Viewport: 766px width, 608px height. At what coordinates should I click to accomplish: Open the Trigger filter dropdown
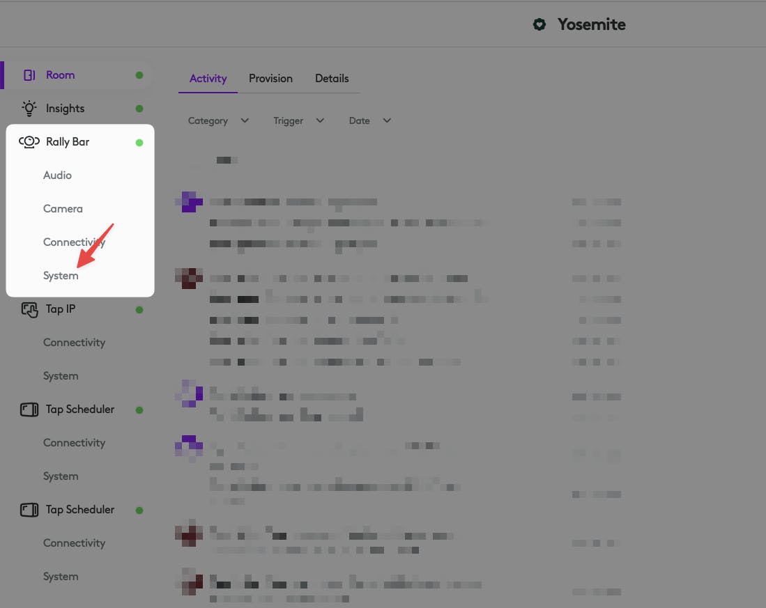(x=298, y=120)
